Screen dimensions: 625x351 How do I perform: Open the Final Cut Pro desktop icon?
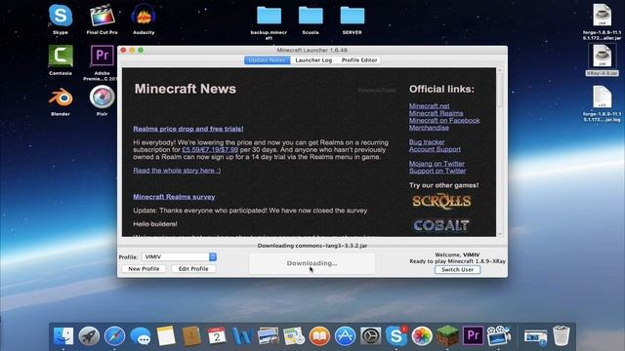[x=102, y=16]
